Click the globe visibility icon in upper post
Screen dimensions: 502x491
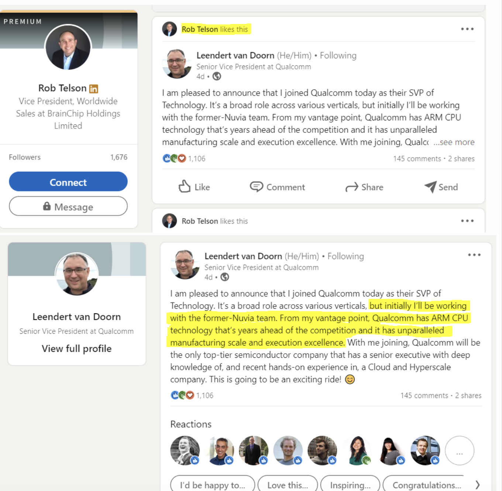click(217, 76)
